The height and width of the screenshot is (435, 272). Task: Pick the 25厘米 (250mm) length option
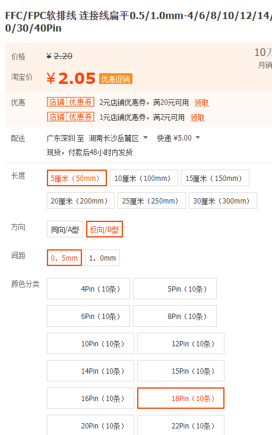pyautogui.click(x=151, y=201)
